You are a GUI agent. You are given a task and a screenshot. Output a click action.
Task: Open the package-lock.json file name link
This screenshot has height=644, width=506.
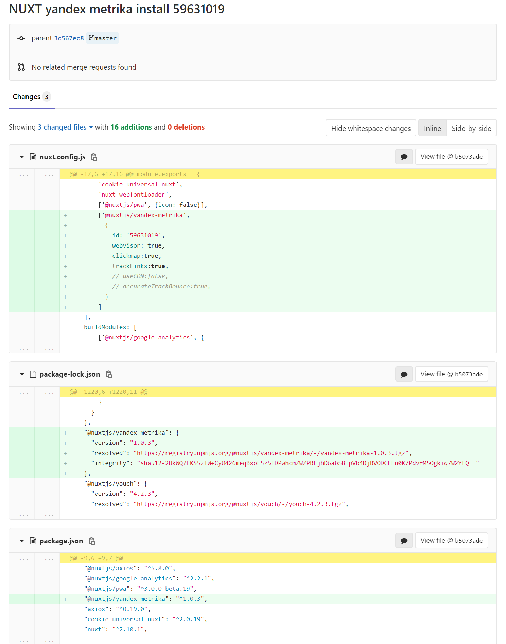coord(70,374)
